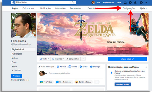Viewport: 152px width, 92px height.
Task: Open the Curtiu dropdown
Action: click(45, 59)
